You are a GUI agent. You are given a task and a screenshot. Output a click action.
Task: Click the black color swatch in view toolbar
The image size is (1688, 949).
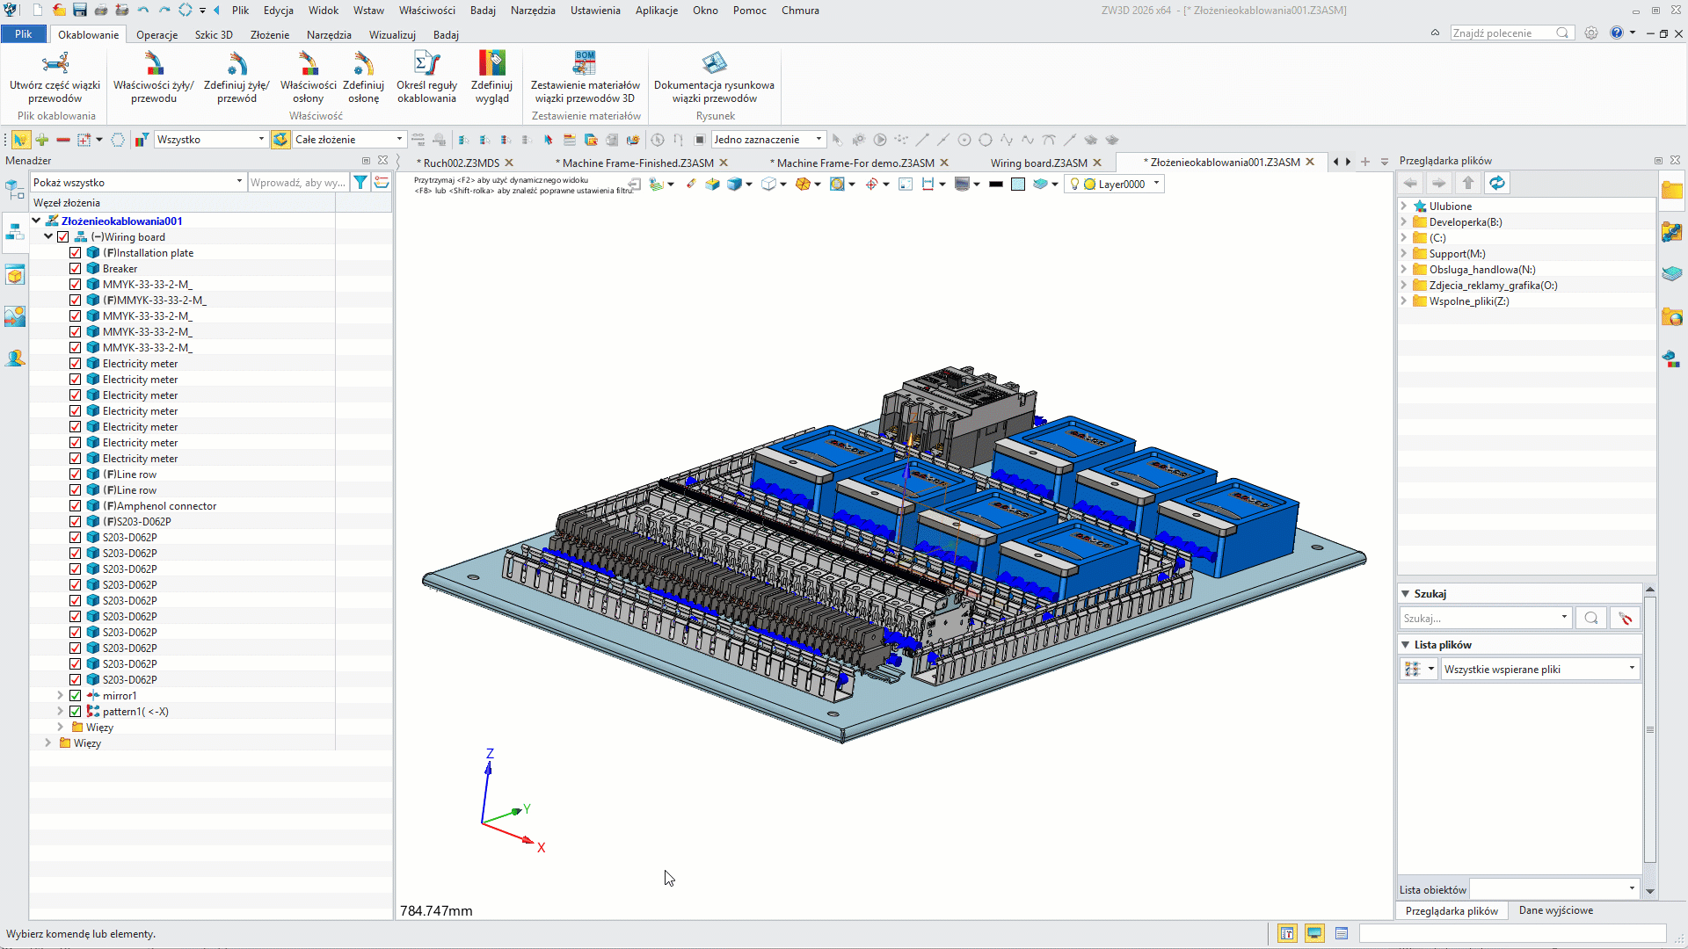[x=995, y=184]
